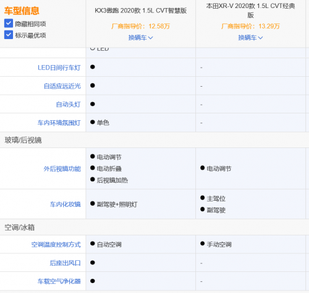The width and height of the screenshot is (309, 293).
Task: Click the 副驾驶+照明灯 value
Action: point(117,204)
